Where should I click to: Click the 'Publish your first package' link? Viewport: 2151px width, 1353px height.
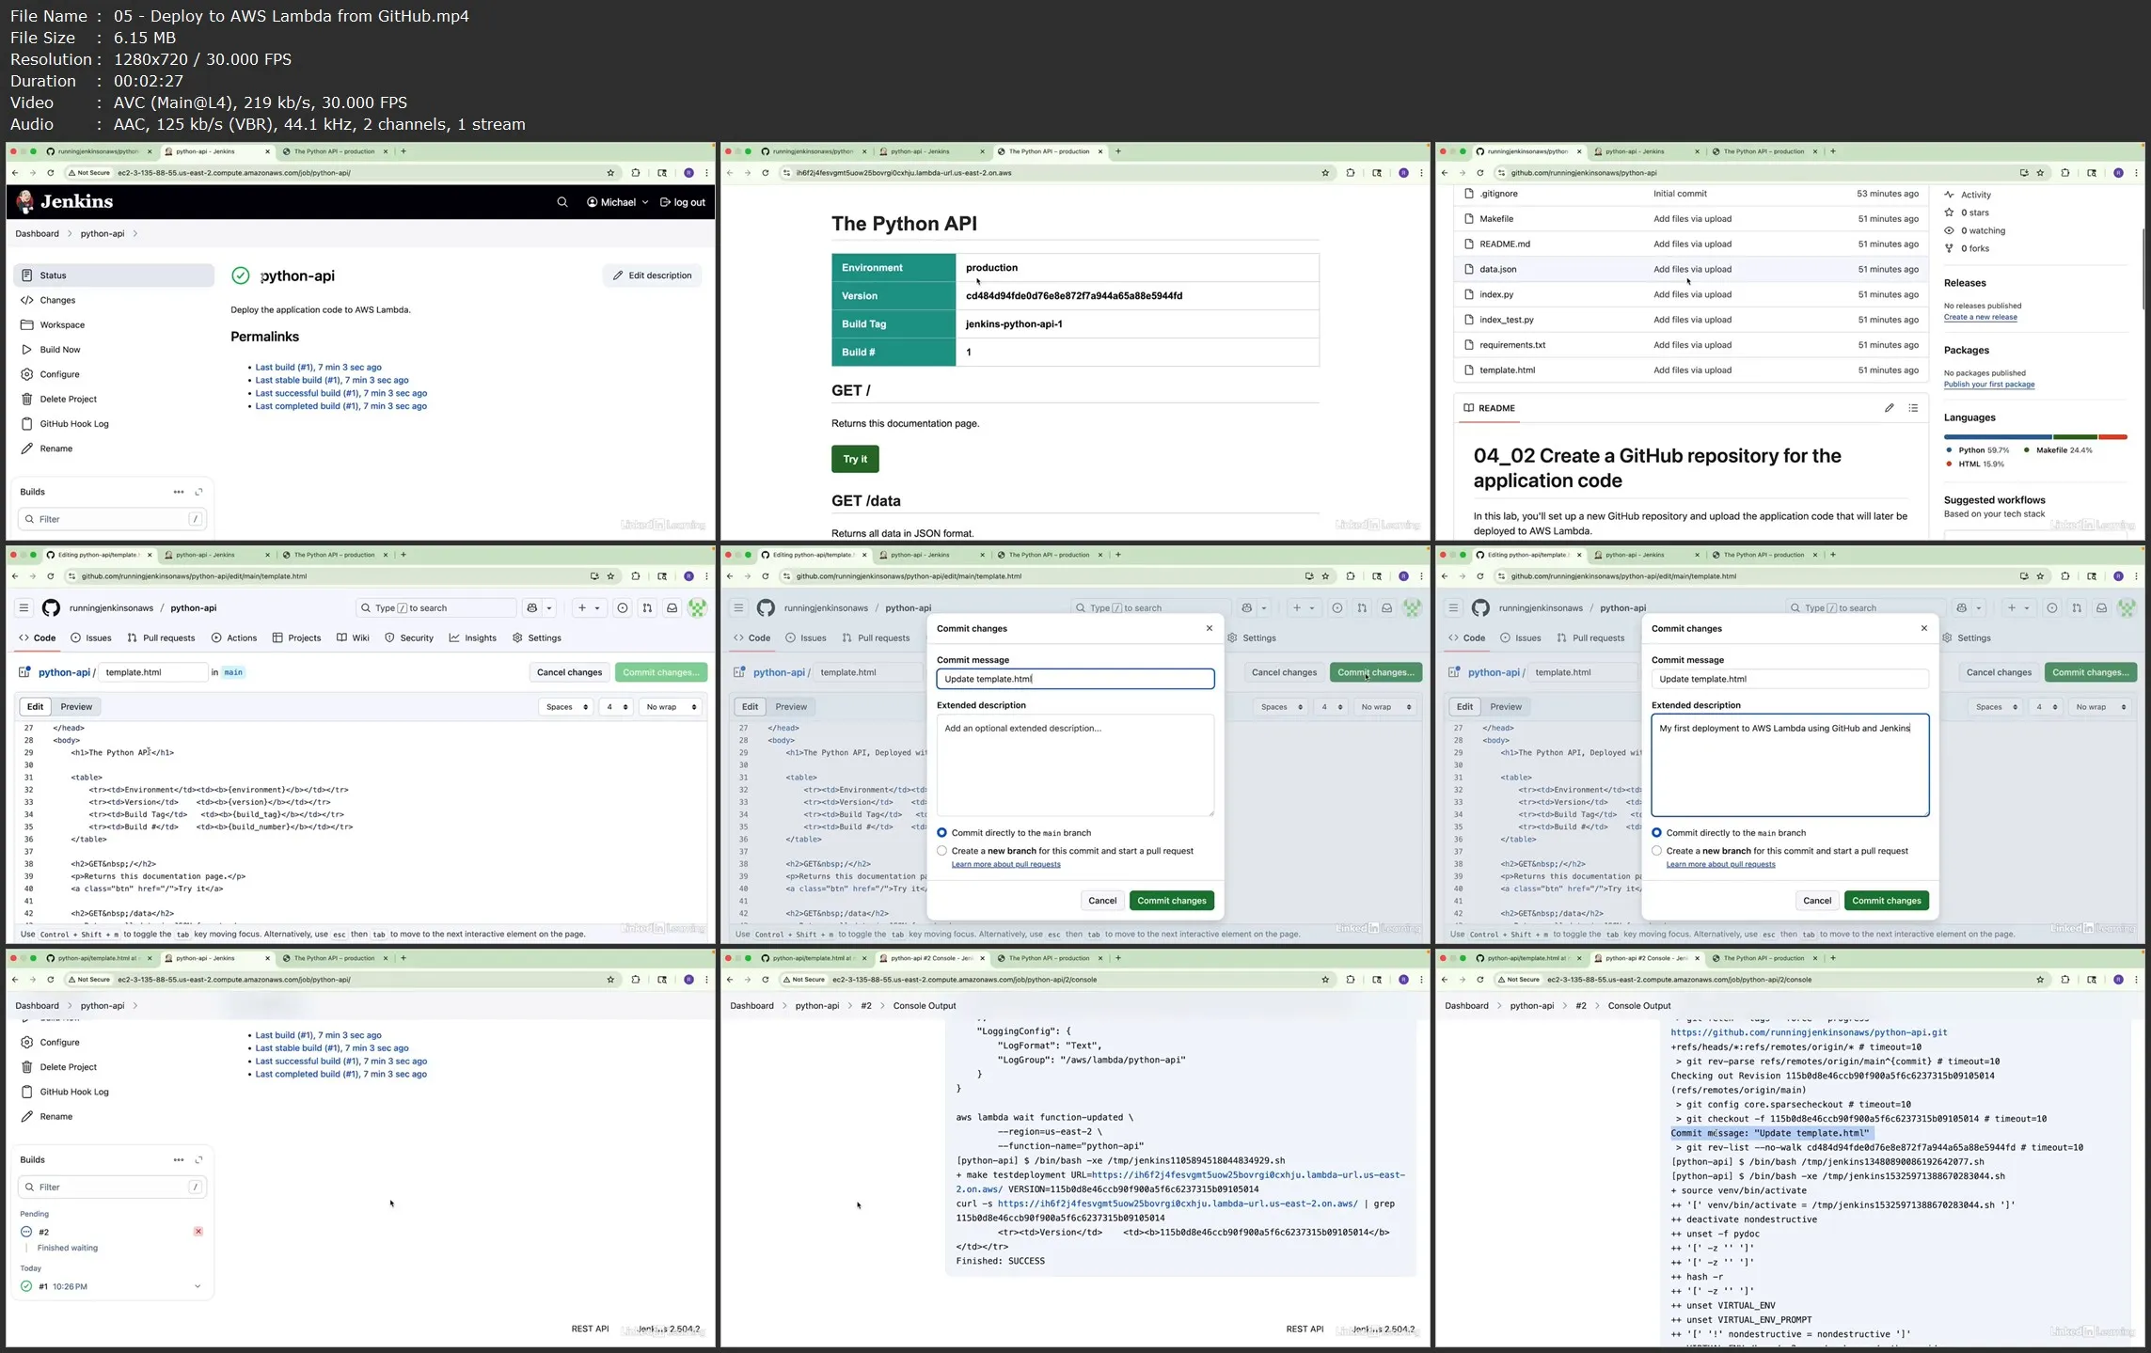pyautogui.click(x=1988, y=385)
